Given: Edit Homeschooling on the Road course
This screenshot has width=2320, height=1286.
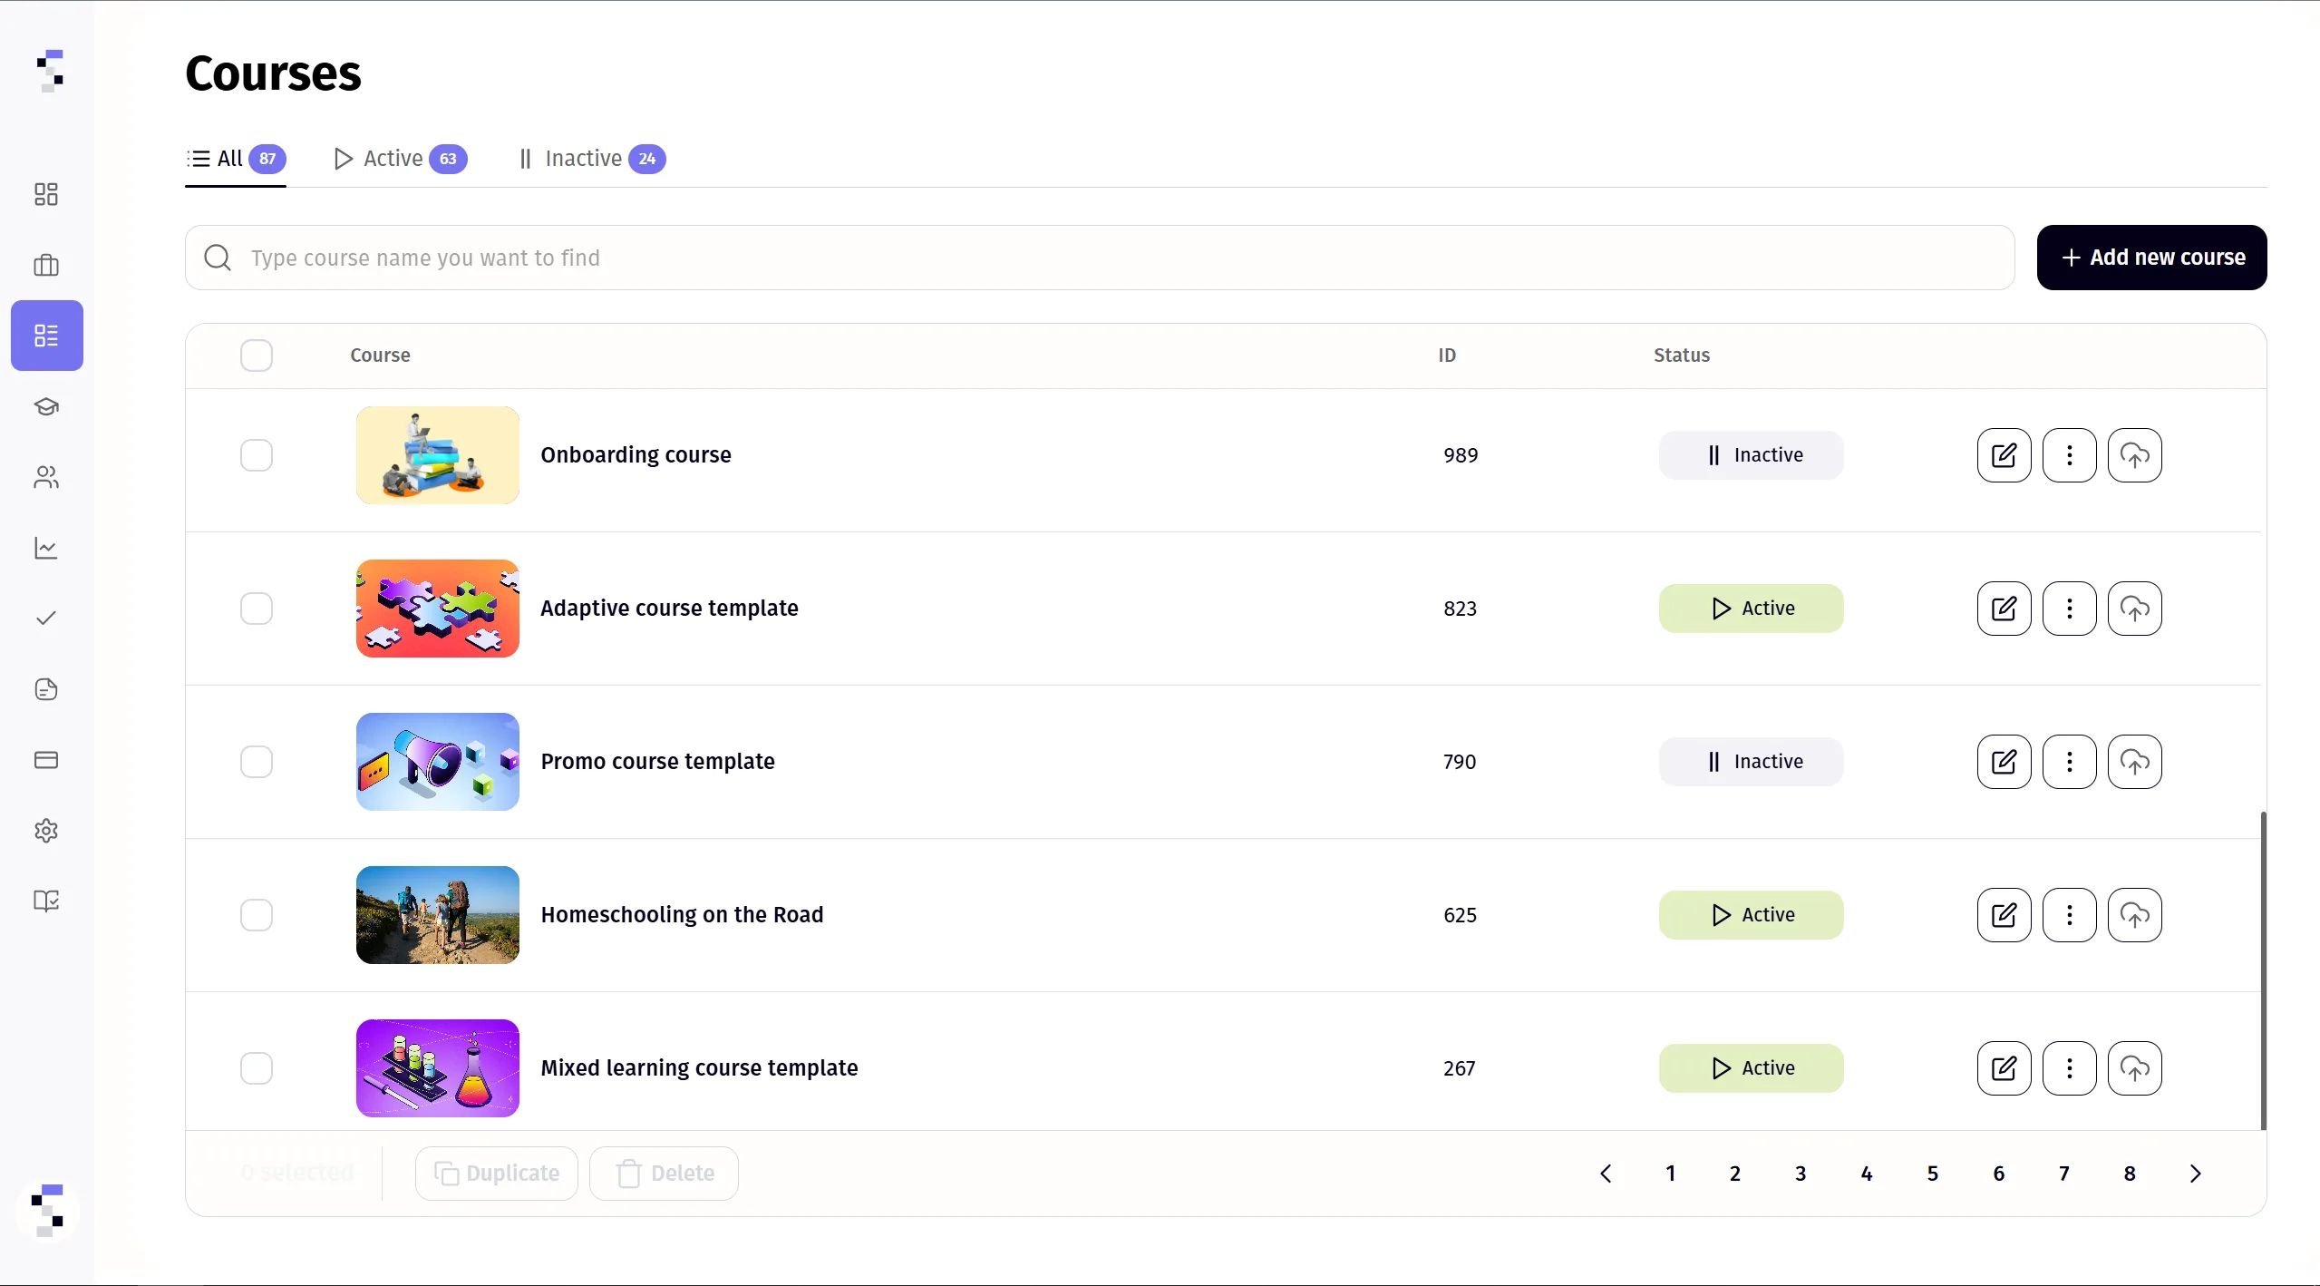Looking at the screenshot, I should tap(2004, 915).
